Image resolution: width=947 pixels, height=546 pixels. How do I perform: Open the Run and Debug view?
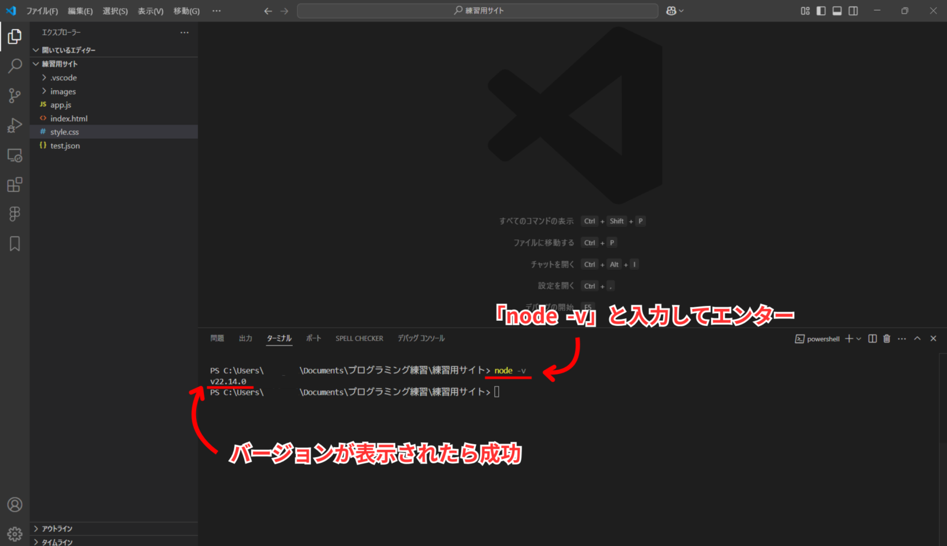tap(14, 125)
